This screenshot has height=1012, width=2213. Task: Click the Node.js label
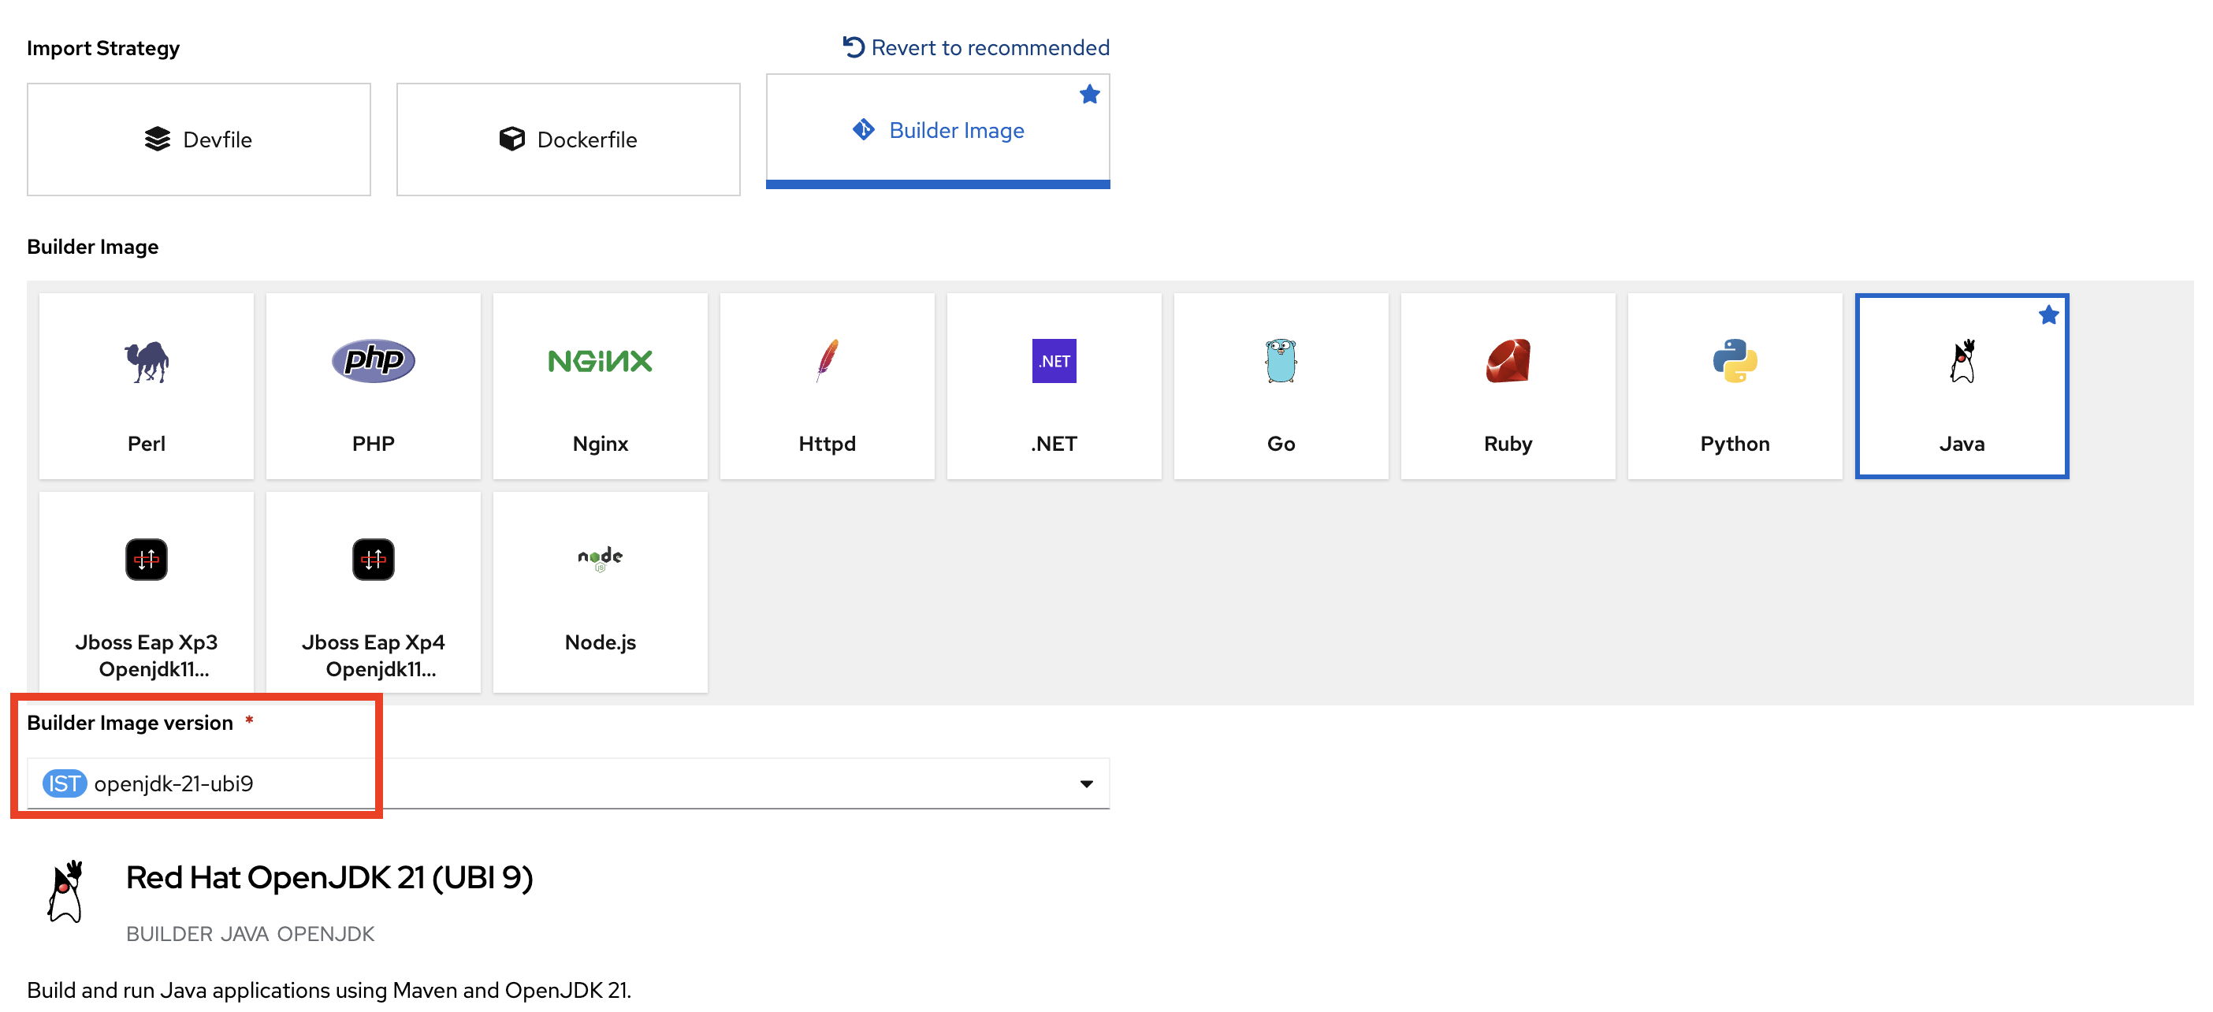click(600, 642)
